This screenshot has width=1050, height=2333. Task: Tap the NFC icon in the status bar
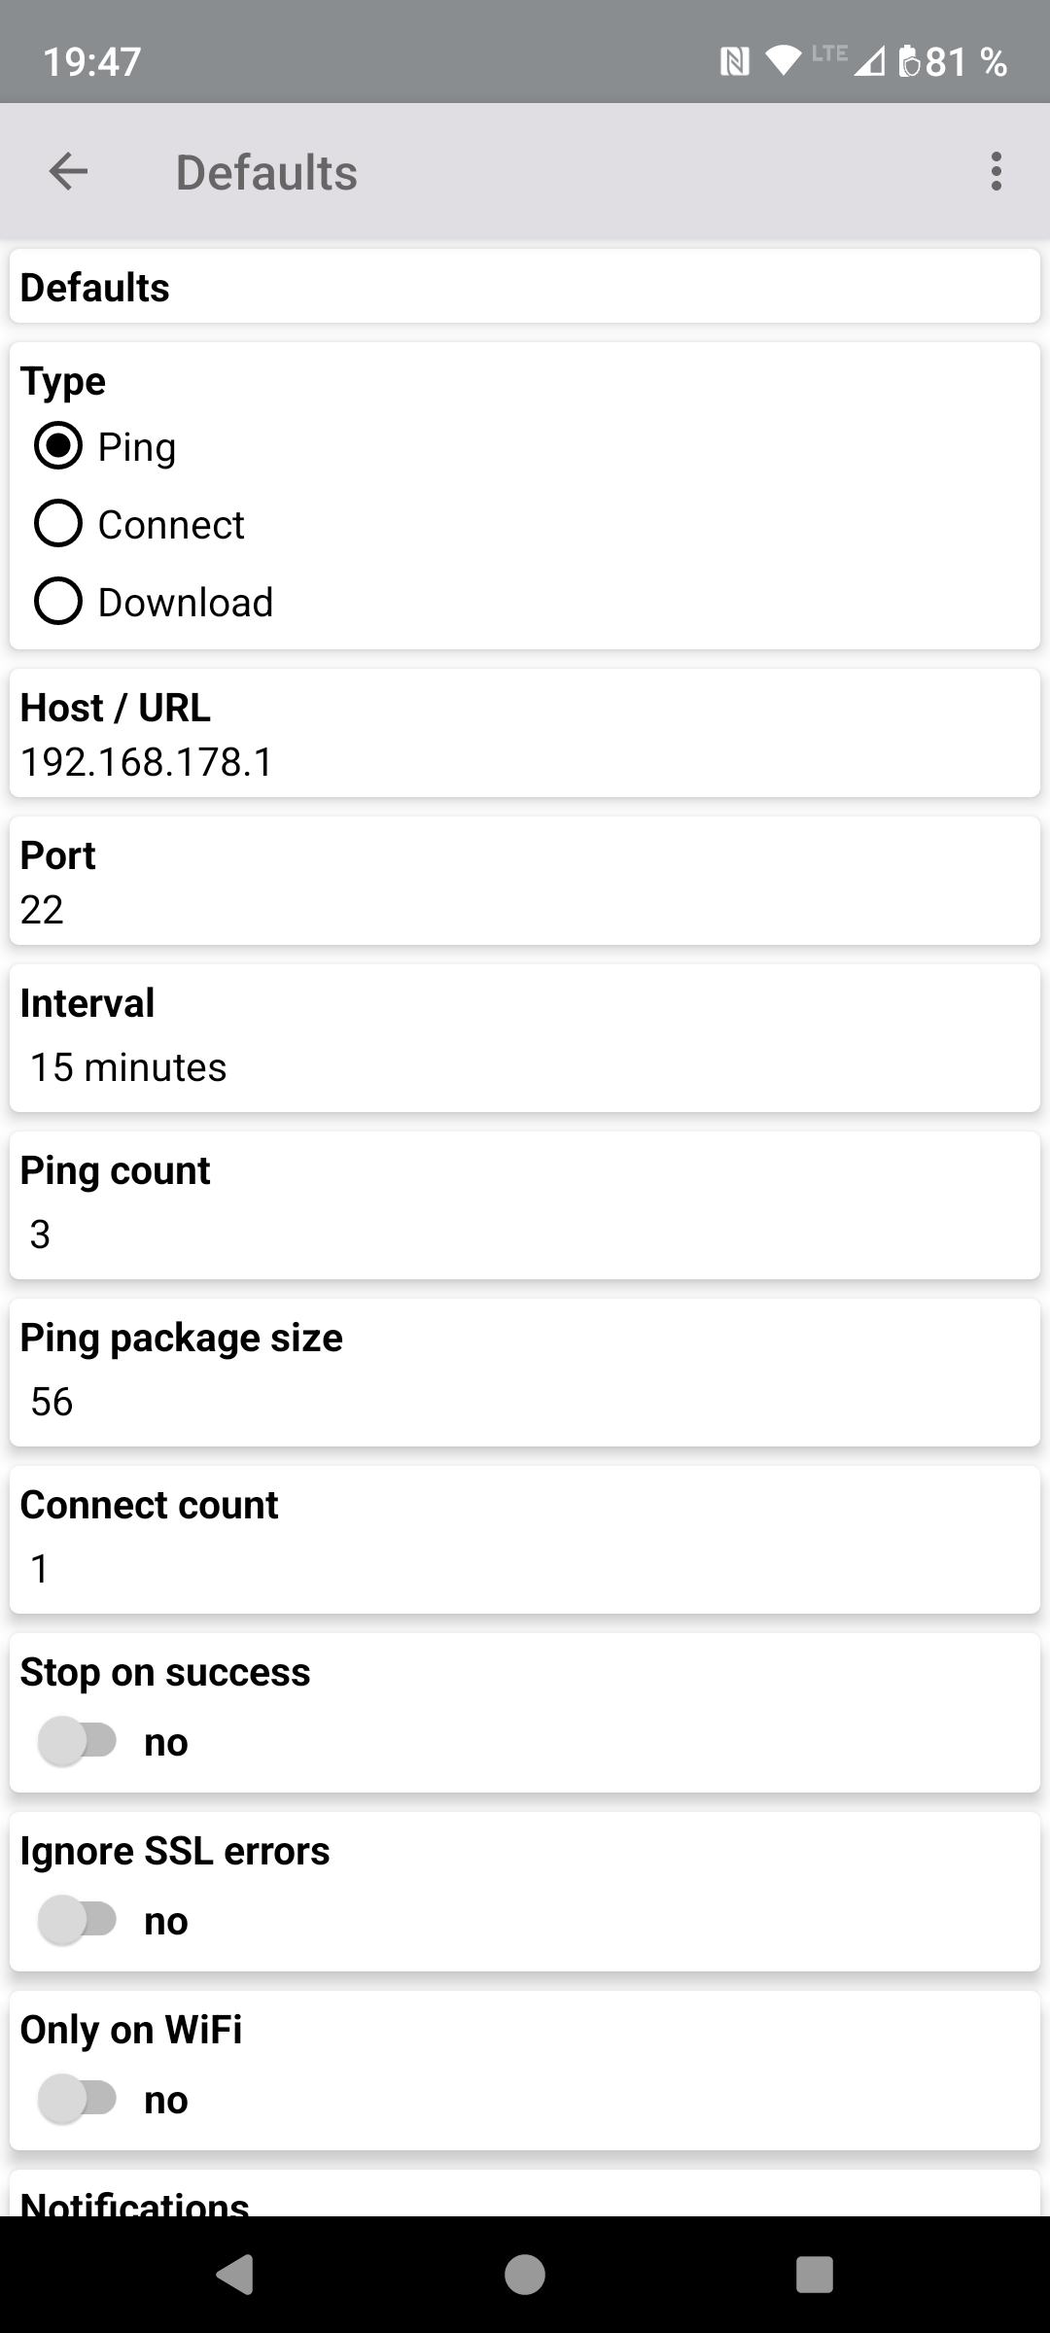coord(734,62)
